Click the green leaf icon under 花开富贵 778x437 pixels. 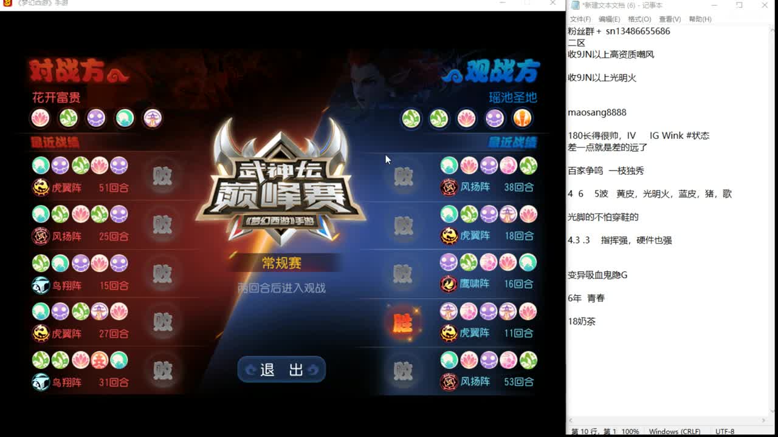click(68, 118)
